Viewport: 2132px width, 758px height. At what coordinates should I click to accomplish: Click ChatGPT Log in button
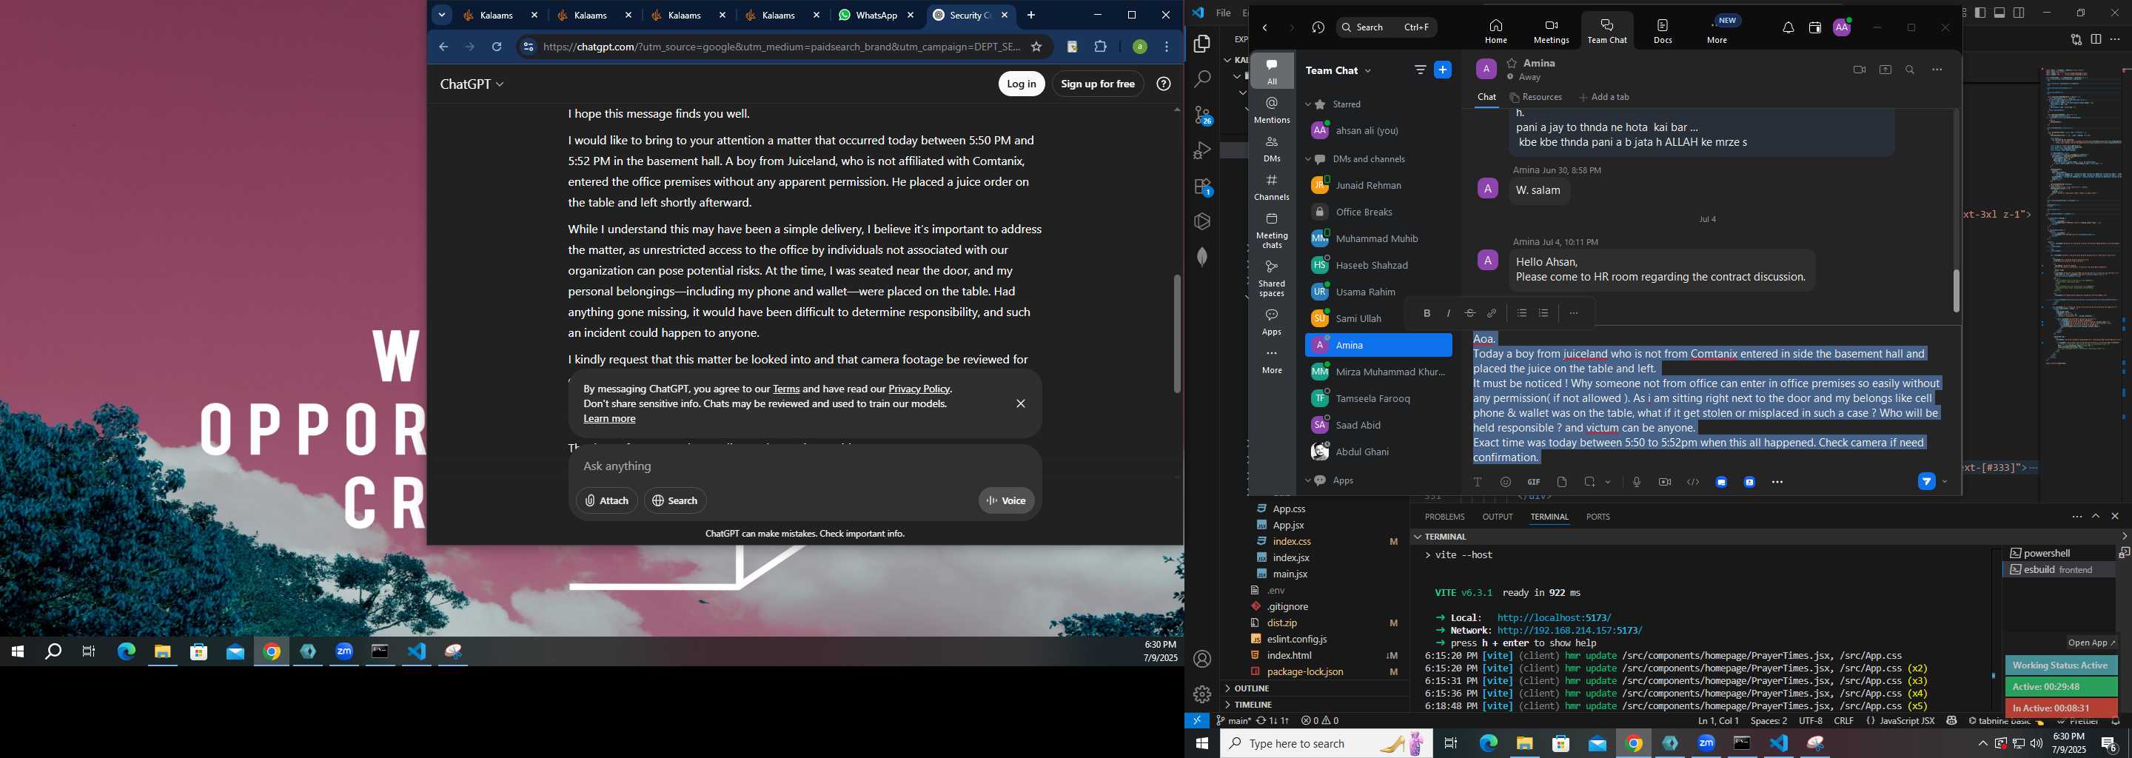(1022, 84)
